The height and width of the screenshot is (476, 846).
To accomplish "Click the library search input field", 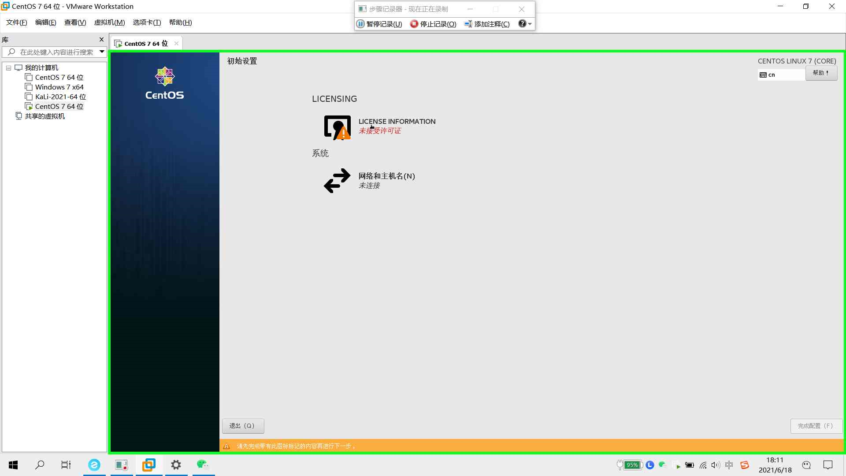I will coord(56,52).
